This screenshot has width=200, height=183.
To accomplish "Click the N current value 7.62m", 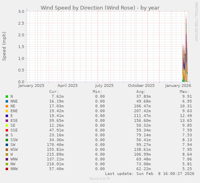I will [58, 97].
